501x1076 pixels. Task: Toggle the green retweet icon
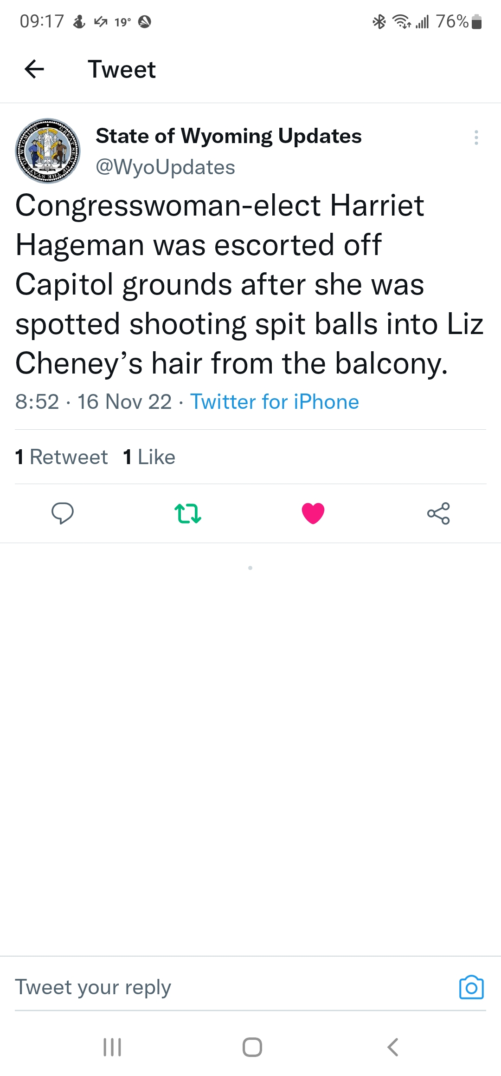click(x=187, y=513)
